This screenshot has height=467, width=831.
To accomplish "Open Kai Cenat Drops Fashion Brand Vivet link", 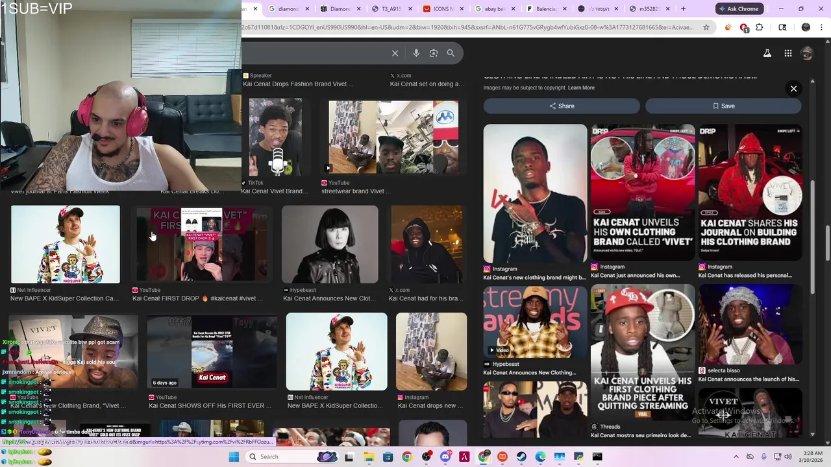I will click(x=298, y=84).
